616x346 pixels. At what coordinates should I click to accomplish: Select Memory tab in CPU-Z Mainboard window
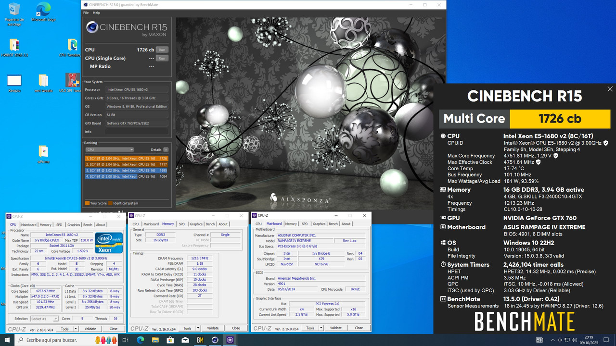pyautogui.click(x=291, y=224)
